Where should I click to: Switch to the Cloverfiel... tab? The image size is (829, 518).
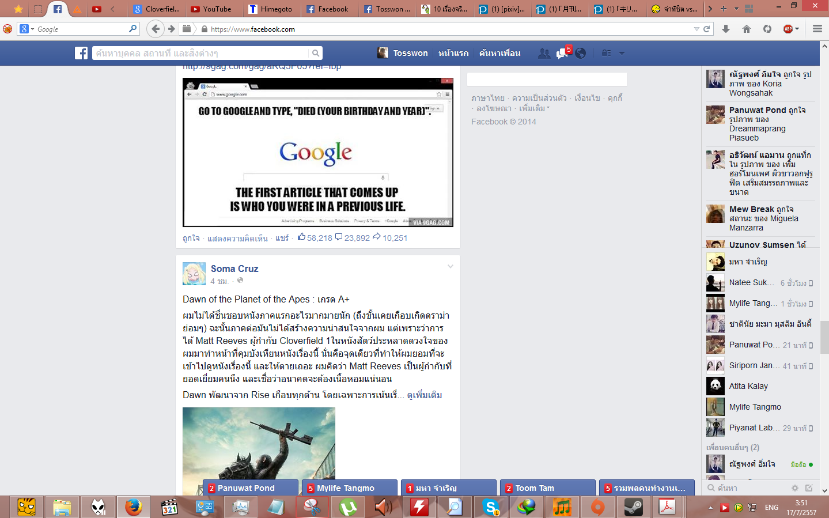click(x=157, y=9)
